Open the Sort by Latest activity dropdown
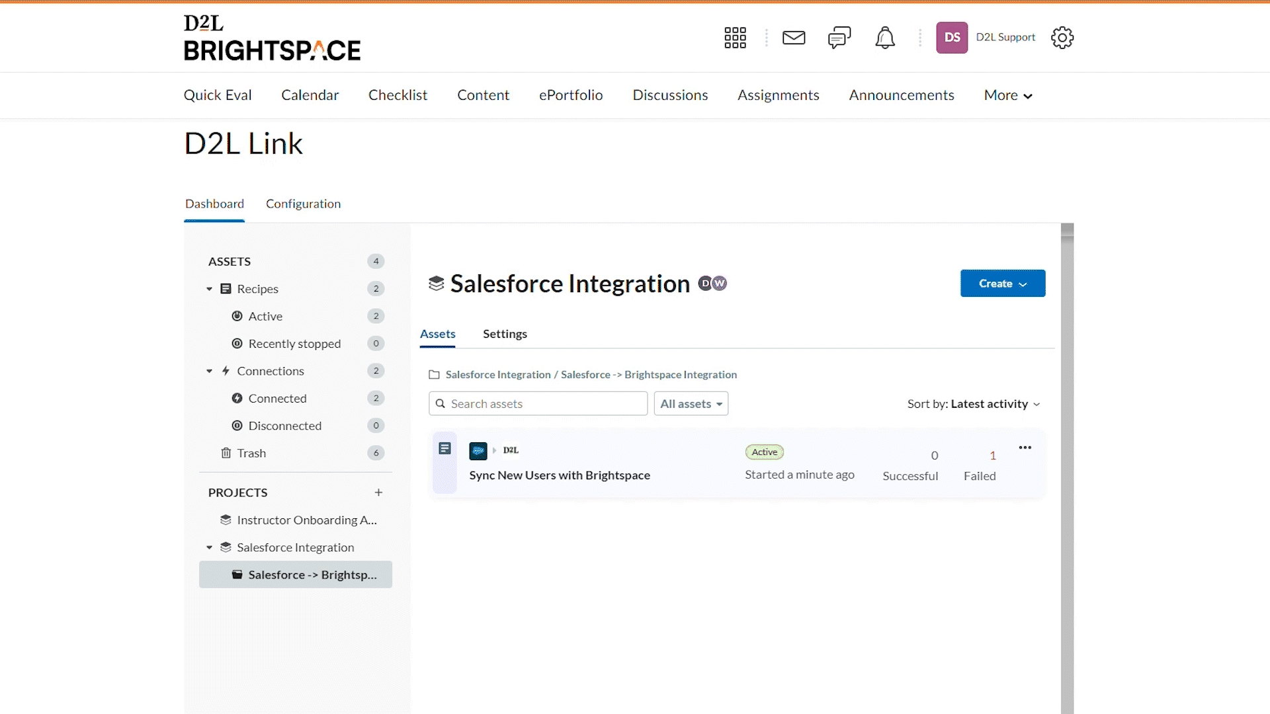Viewport: 1270px width, 714px height. [x=974, y=404]
